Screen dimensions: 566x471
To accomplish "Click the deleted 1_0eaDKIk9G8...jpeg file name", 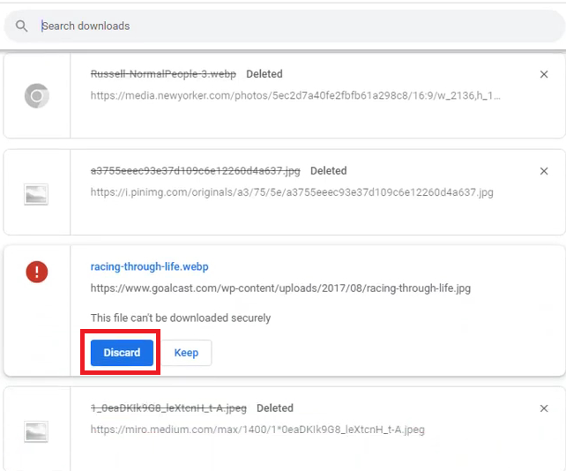I will [x=168, y=408].
